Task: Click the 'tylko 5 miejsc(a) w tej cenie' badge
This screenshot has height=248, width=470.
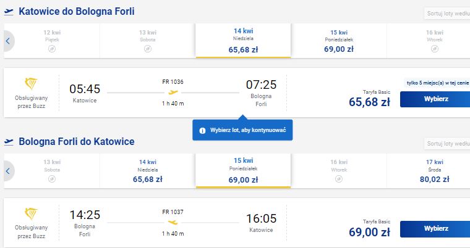Action: click(x=437, y=83)
